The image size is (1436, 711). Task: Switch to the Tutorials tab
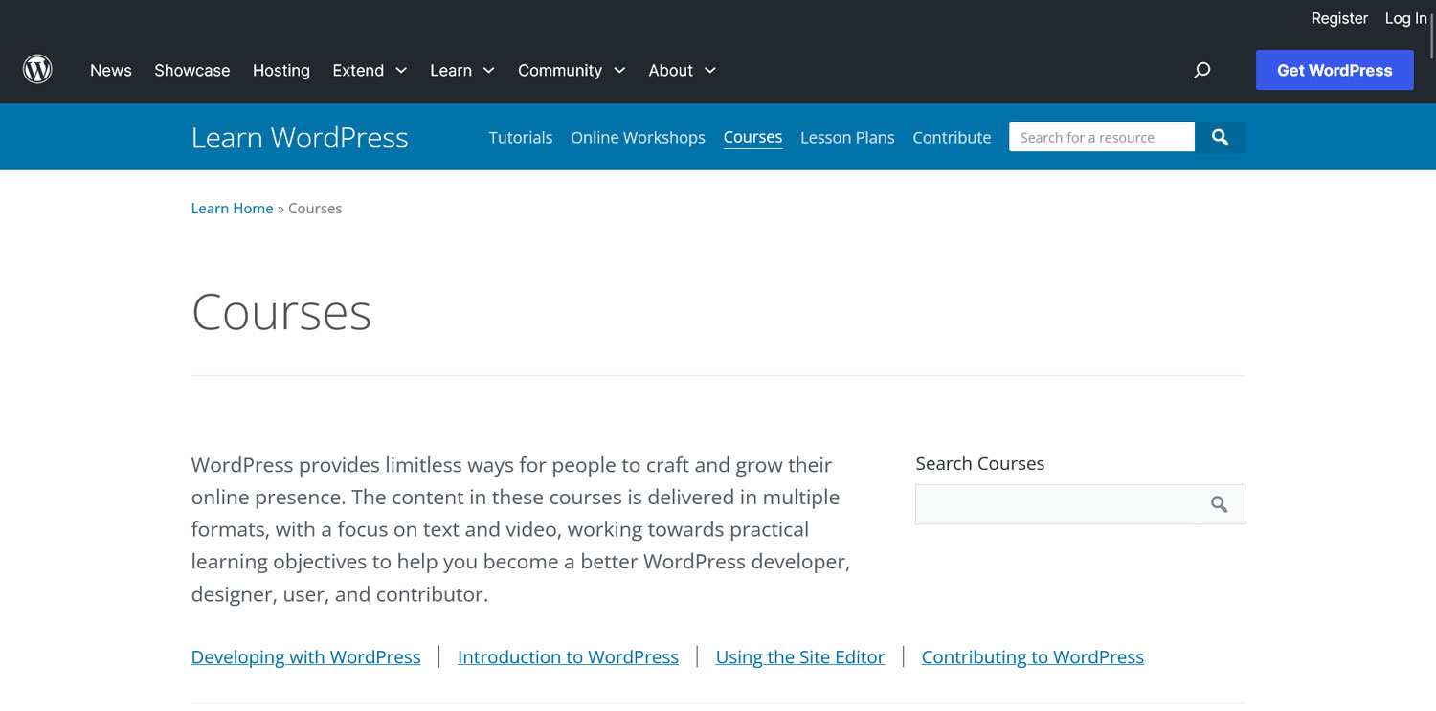521,138
